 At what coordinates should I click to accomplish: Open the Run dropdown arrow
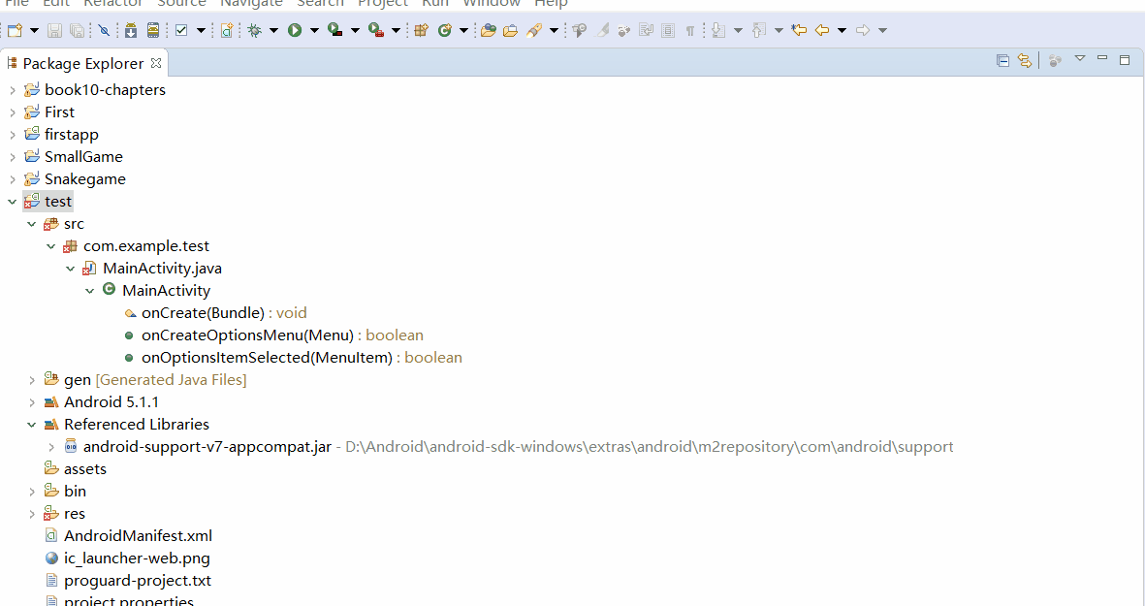coord(315,31)
